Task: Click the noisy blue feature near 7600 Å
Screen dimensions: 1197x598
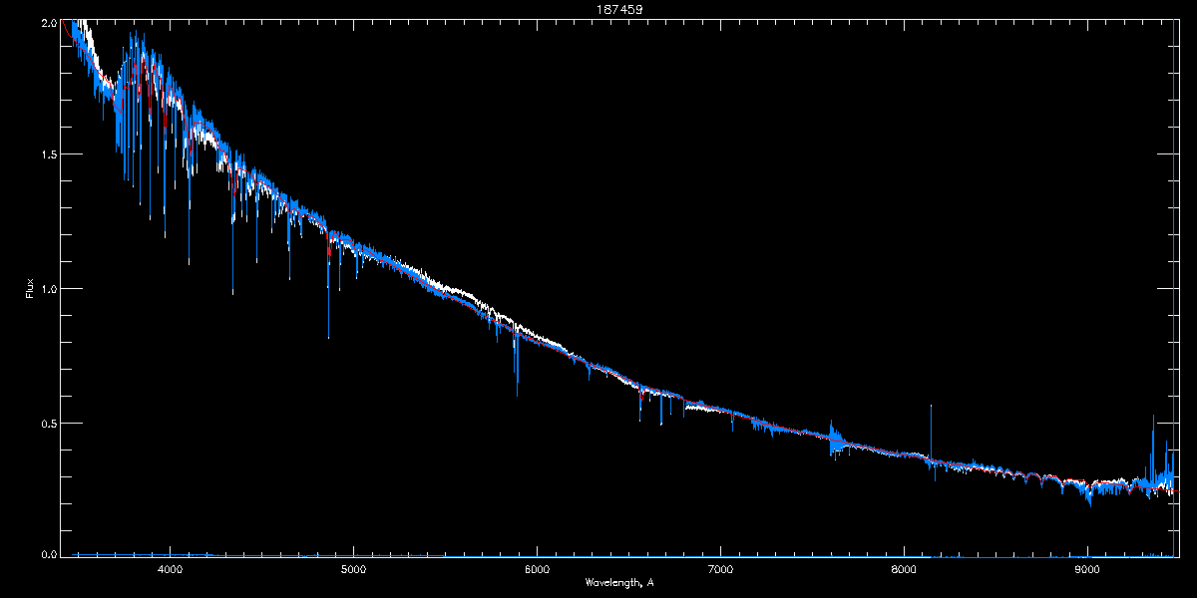Action: click(836, 438)
